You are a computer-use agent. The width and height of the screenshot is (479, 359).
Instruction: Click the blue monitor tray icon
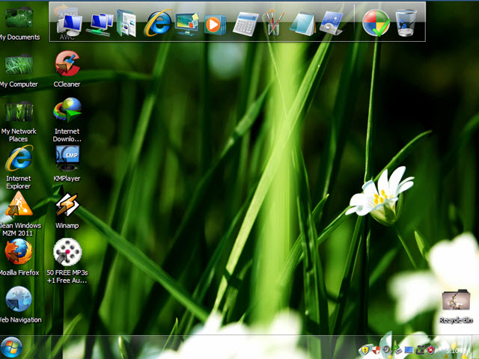(x=409, y=350)
